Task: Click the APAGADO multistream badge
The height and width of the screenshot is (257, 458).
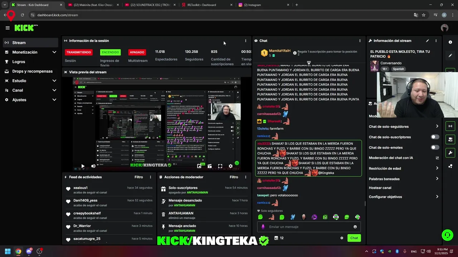Action: (137, 52)
